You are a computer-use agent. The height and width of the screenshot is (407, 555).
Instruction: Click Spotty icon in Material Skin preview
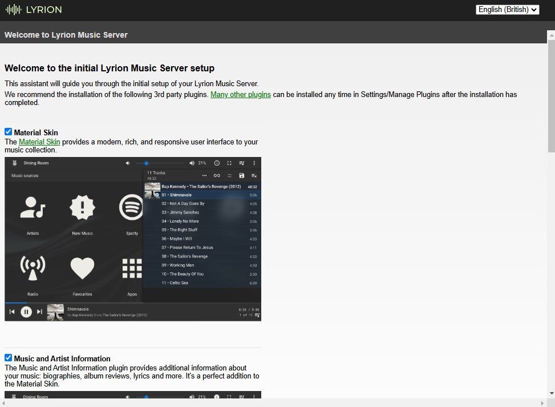(x=131, y=207)
